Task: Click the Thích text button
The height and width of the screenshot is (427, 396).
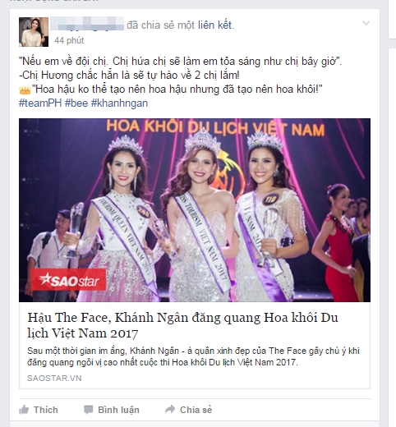Action: click(46, 410)
